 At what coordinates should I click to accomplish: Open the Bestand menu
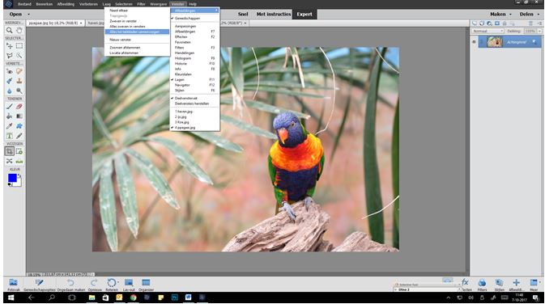pos(24,4)
